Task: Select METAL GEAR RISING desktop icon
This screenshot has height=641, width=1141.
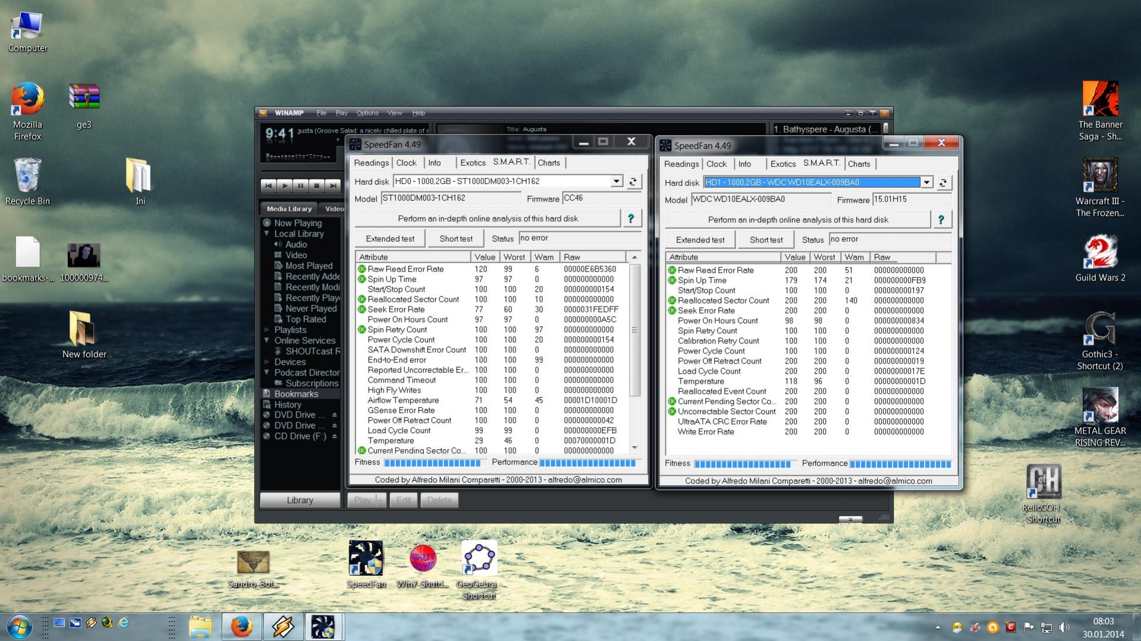Action: (1100, 418)
